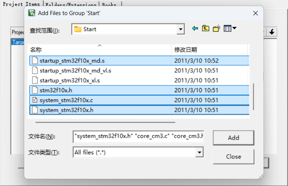Create a new folder icon

point(216,29)
